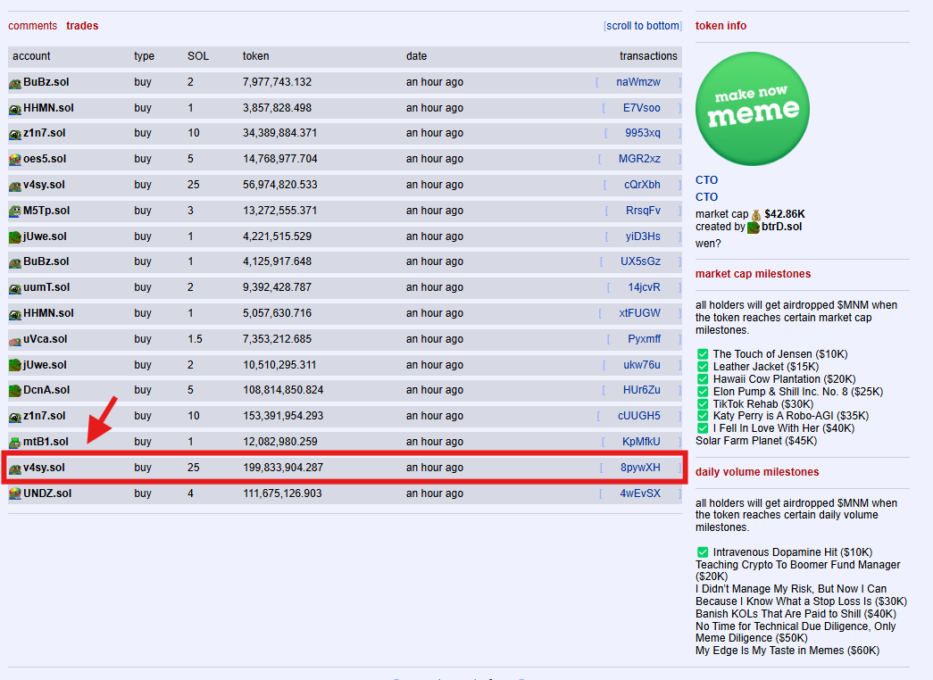
Task: Open the oes5.sol account name link
Action: [x=45, y=159]
